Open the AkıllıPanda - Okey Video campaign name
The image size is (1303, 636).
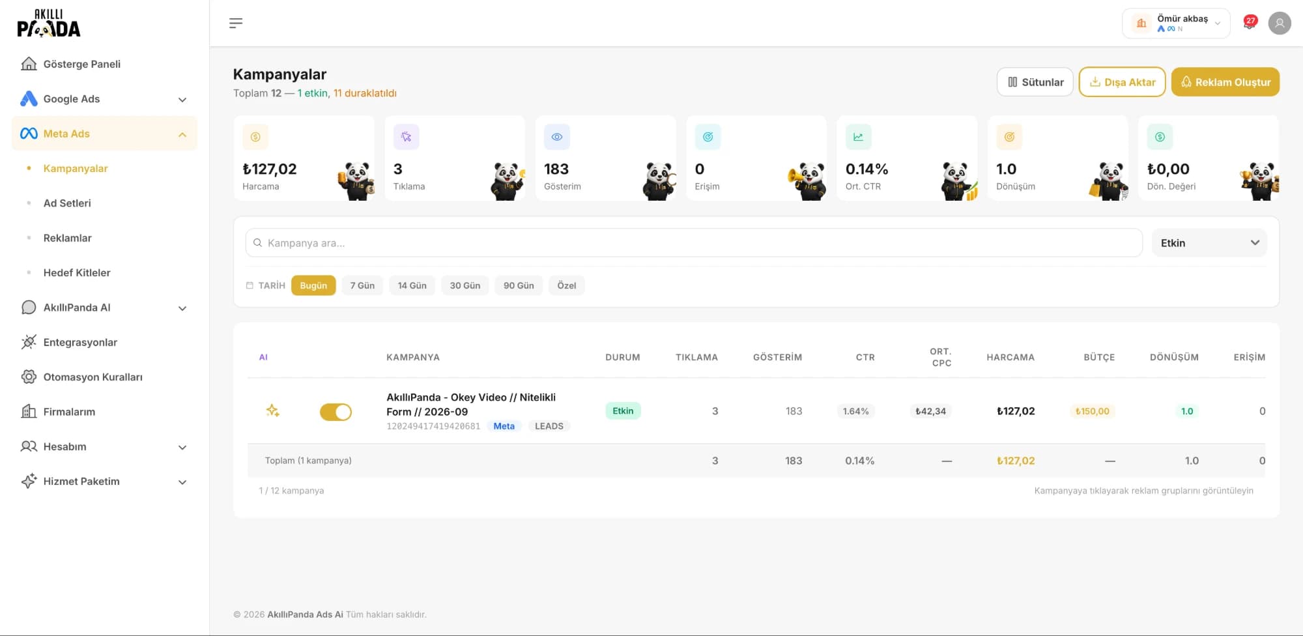click(471, 404)
